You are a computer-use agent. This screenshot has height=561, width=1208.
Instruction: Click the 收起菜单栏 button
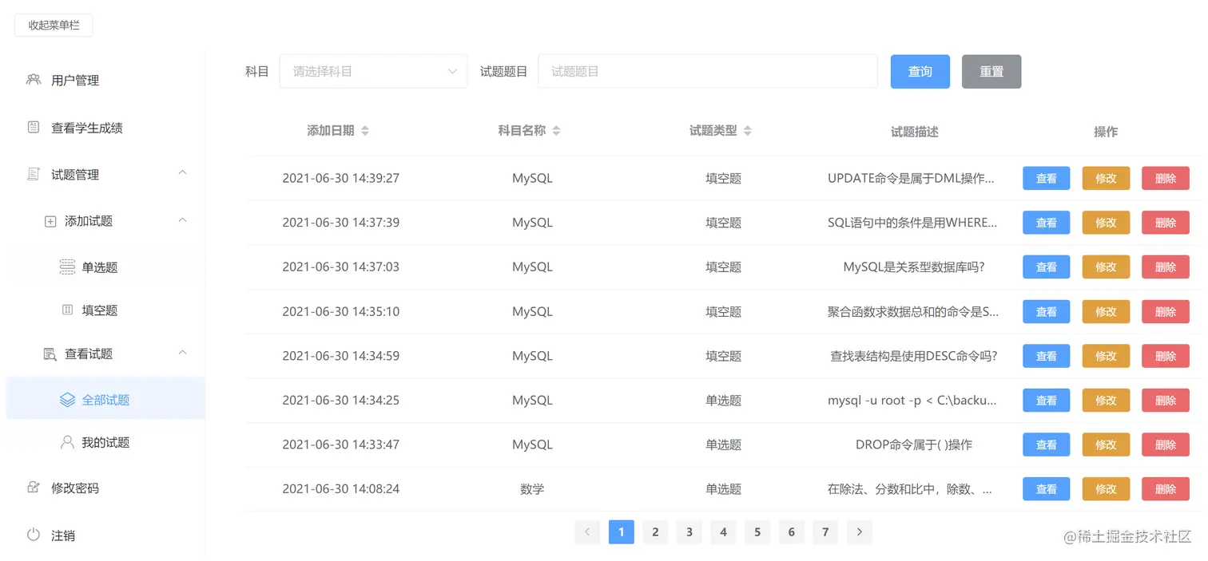(x=54, y=25)
